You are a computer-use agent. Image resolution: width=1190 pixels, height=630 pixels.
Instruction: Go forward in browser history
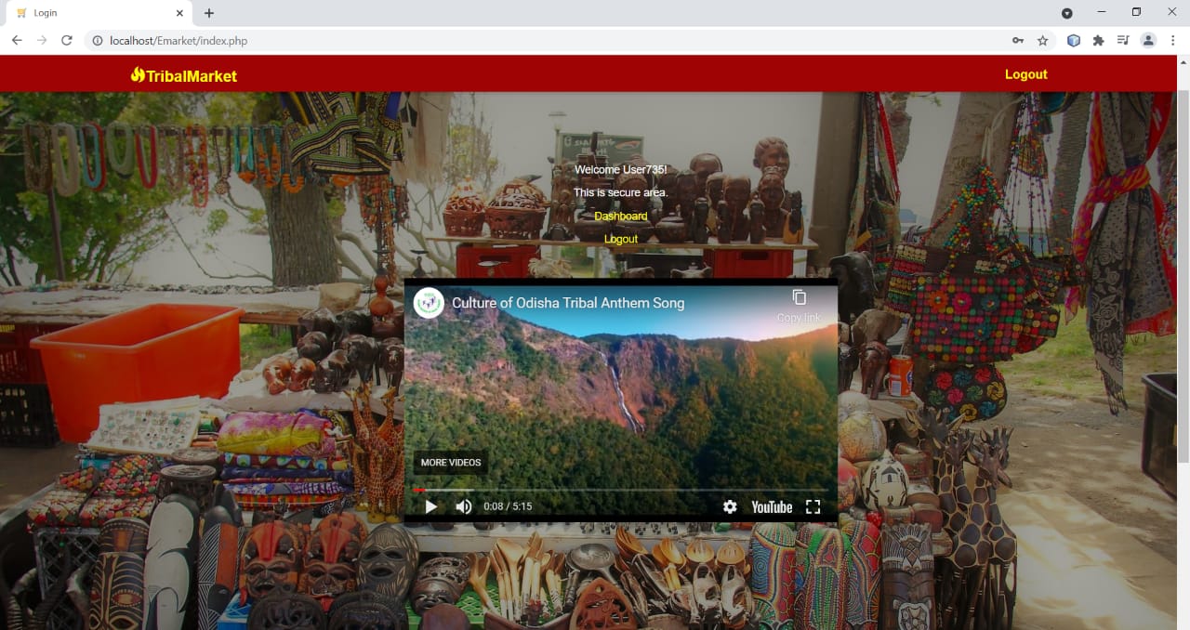[42, 40]
